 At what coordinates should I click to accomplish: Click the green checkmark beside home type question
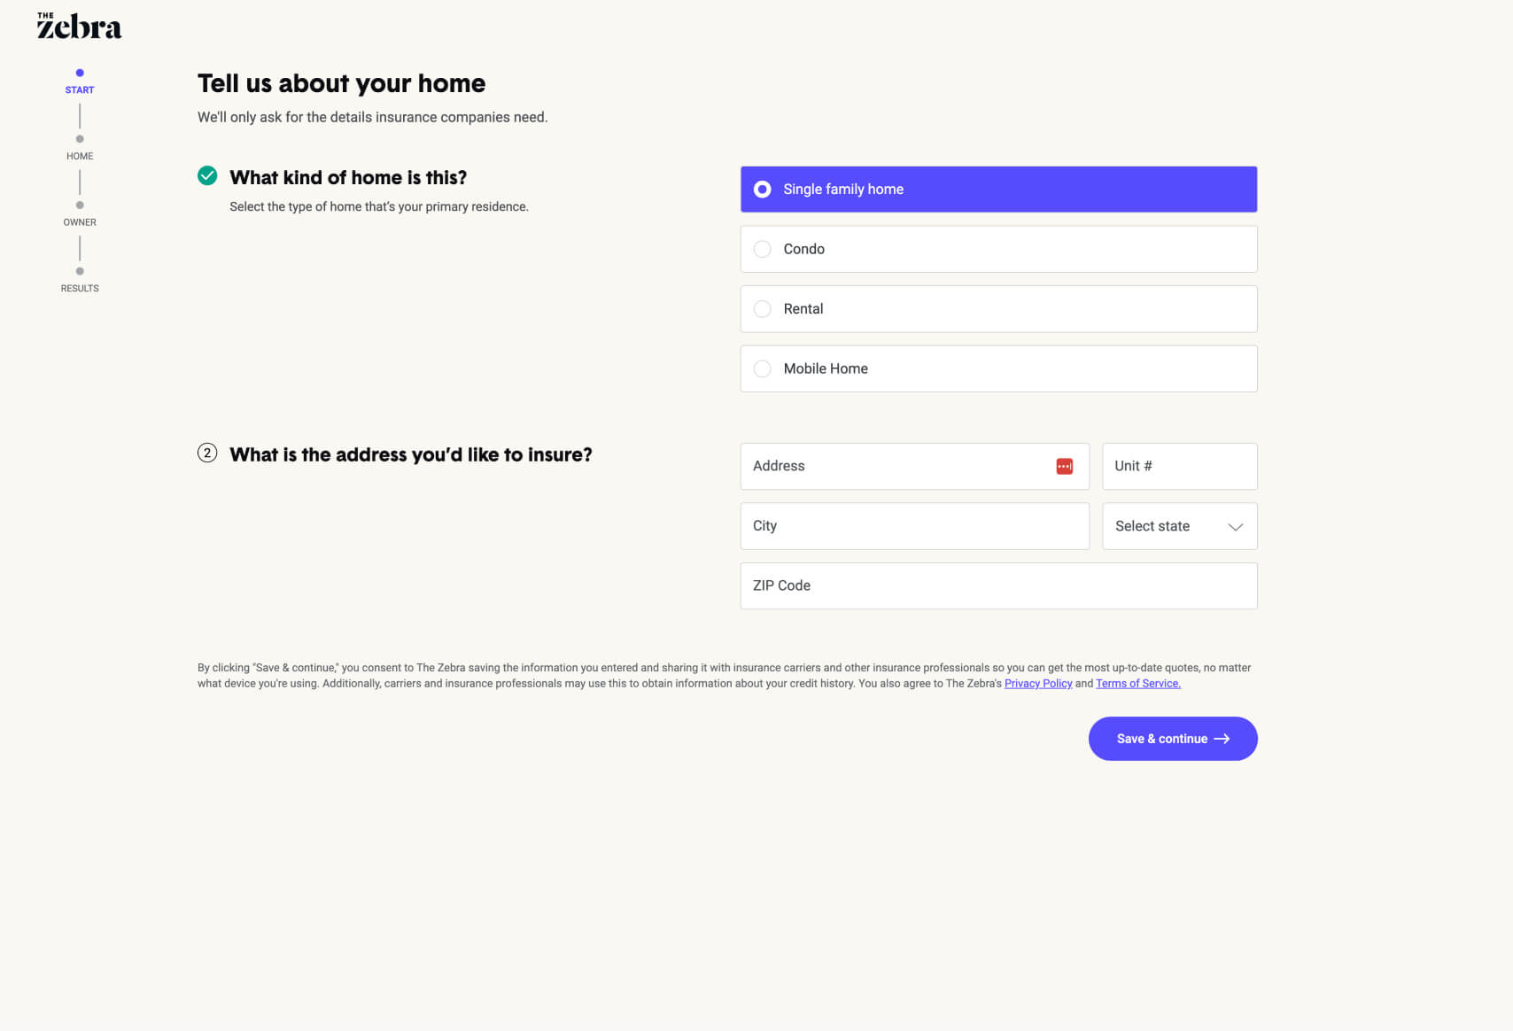[207, 175]
